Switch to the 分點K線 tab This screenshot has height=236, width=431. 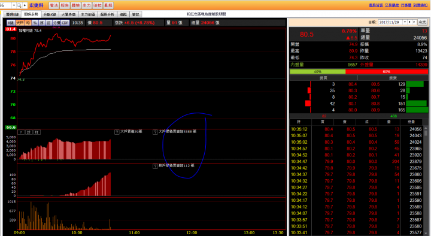50,14
